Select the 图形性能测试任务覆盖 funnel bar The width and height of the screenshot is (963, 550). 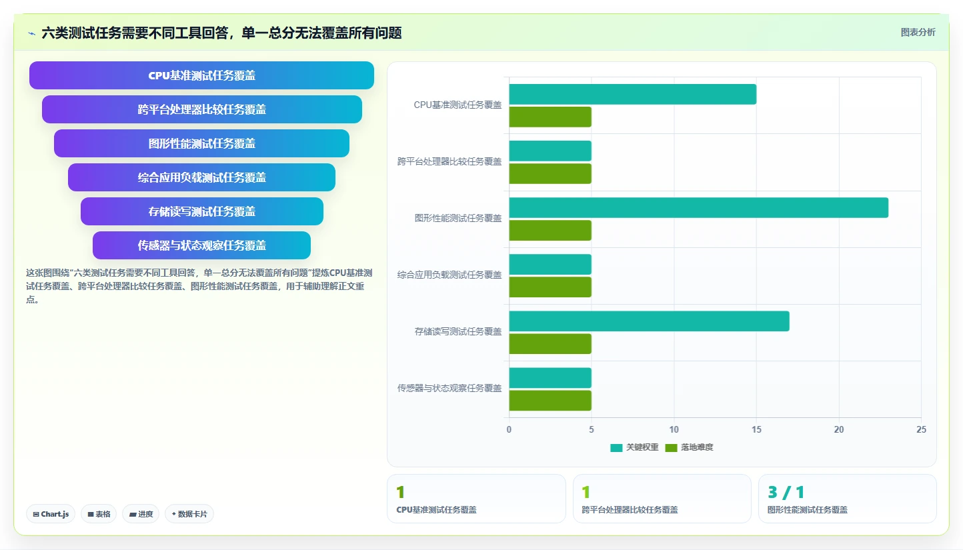point(201,143)
